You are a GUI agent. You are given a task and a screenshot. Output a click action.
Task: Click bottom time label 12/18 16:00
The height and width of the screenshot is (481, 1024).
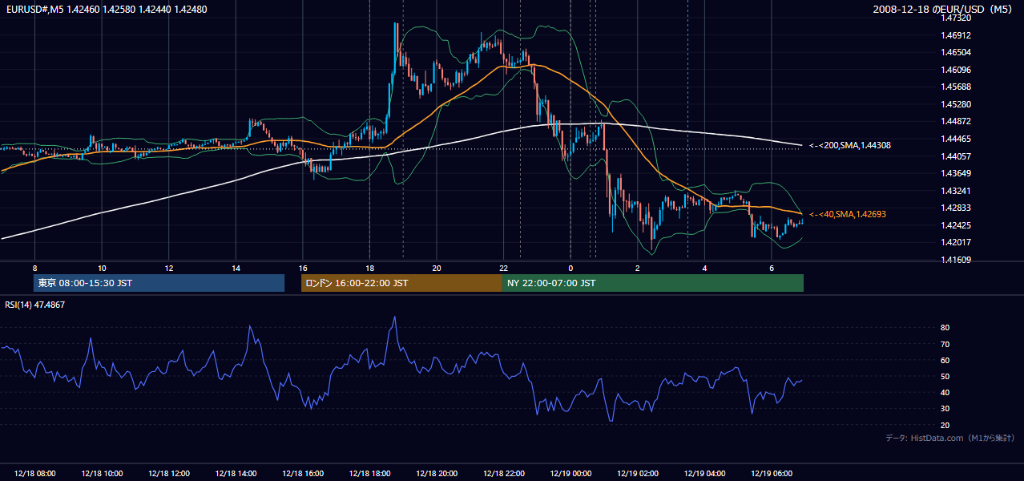click(x=302, y=474)
